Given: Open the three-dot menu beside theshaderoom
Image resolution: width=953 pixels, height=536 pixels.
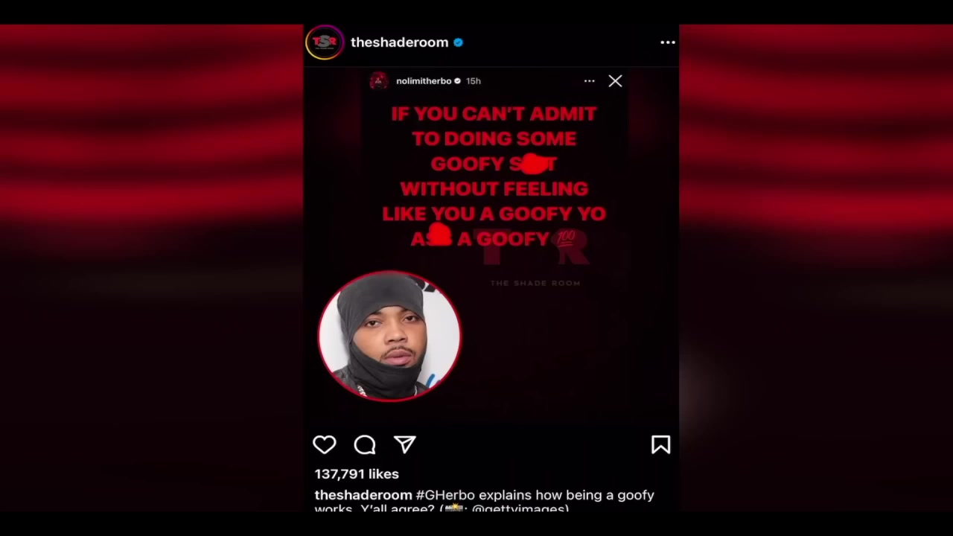Looking at the screenshot, I should coord(668,42).
